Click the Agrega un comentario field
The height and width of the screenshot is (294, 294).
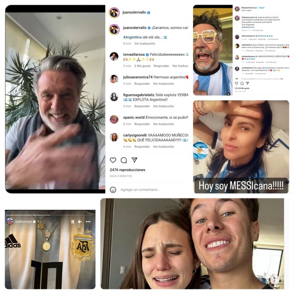point(140,190)
